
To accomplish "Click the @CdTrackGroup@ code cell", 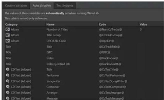I will 111,35.
